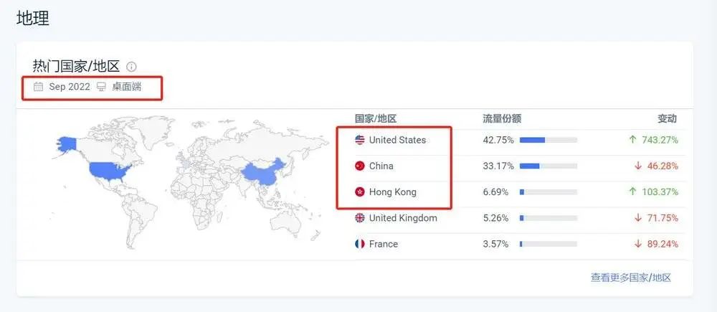Open the 查看更多国家/地区 link
Image resolution: width=717 pixels, height=312 pixels.
point(631,277)
